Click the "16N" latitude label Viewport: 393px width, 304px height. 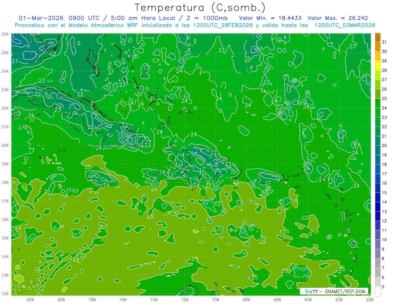click(x=5, y=219)
